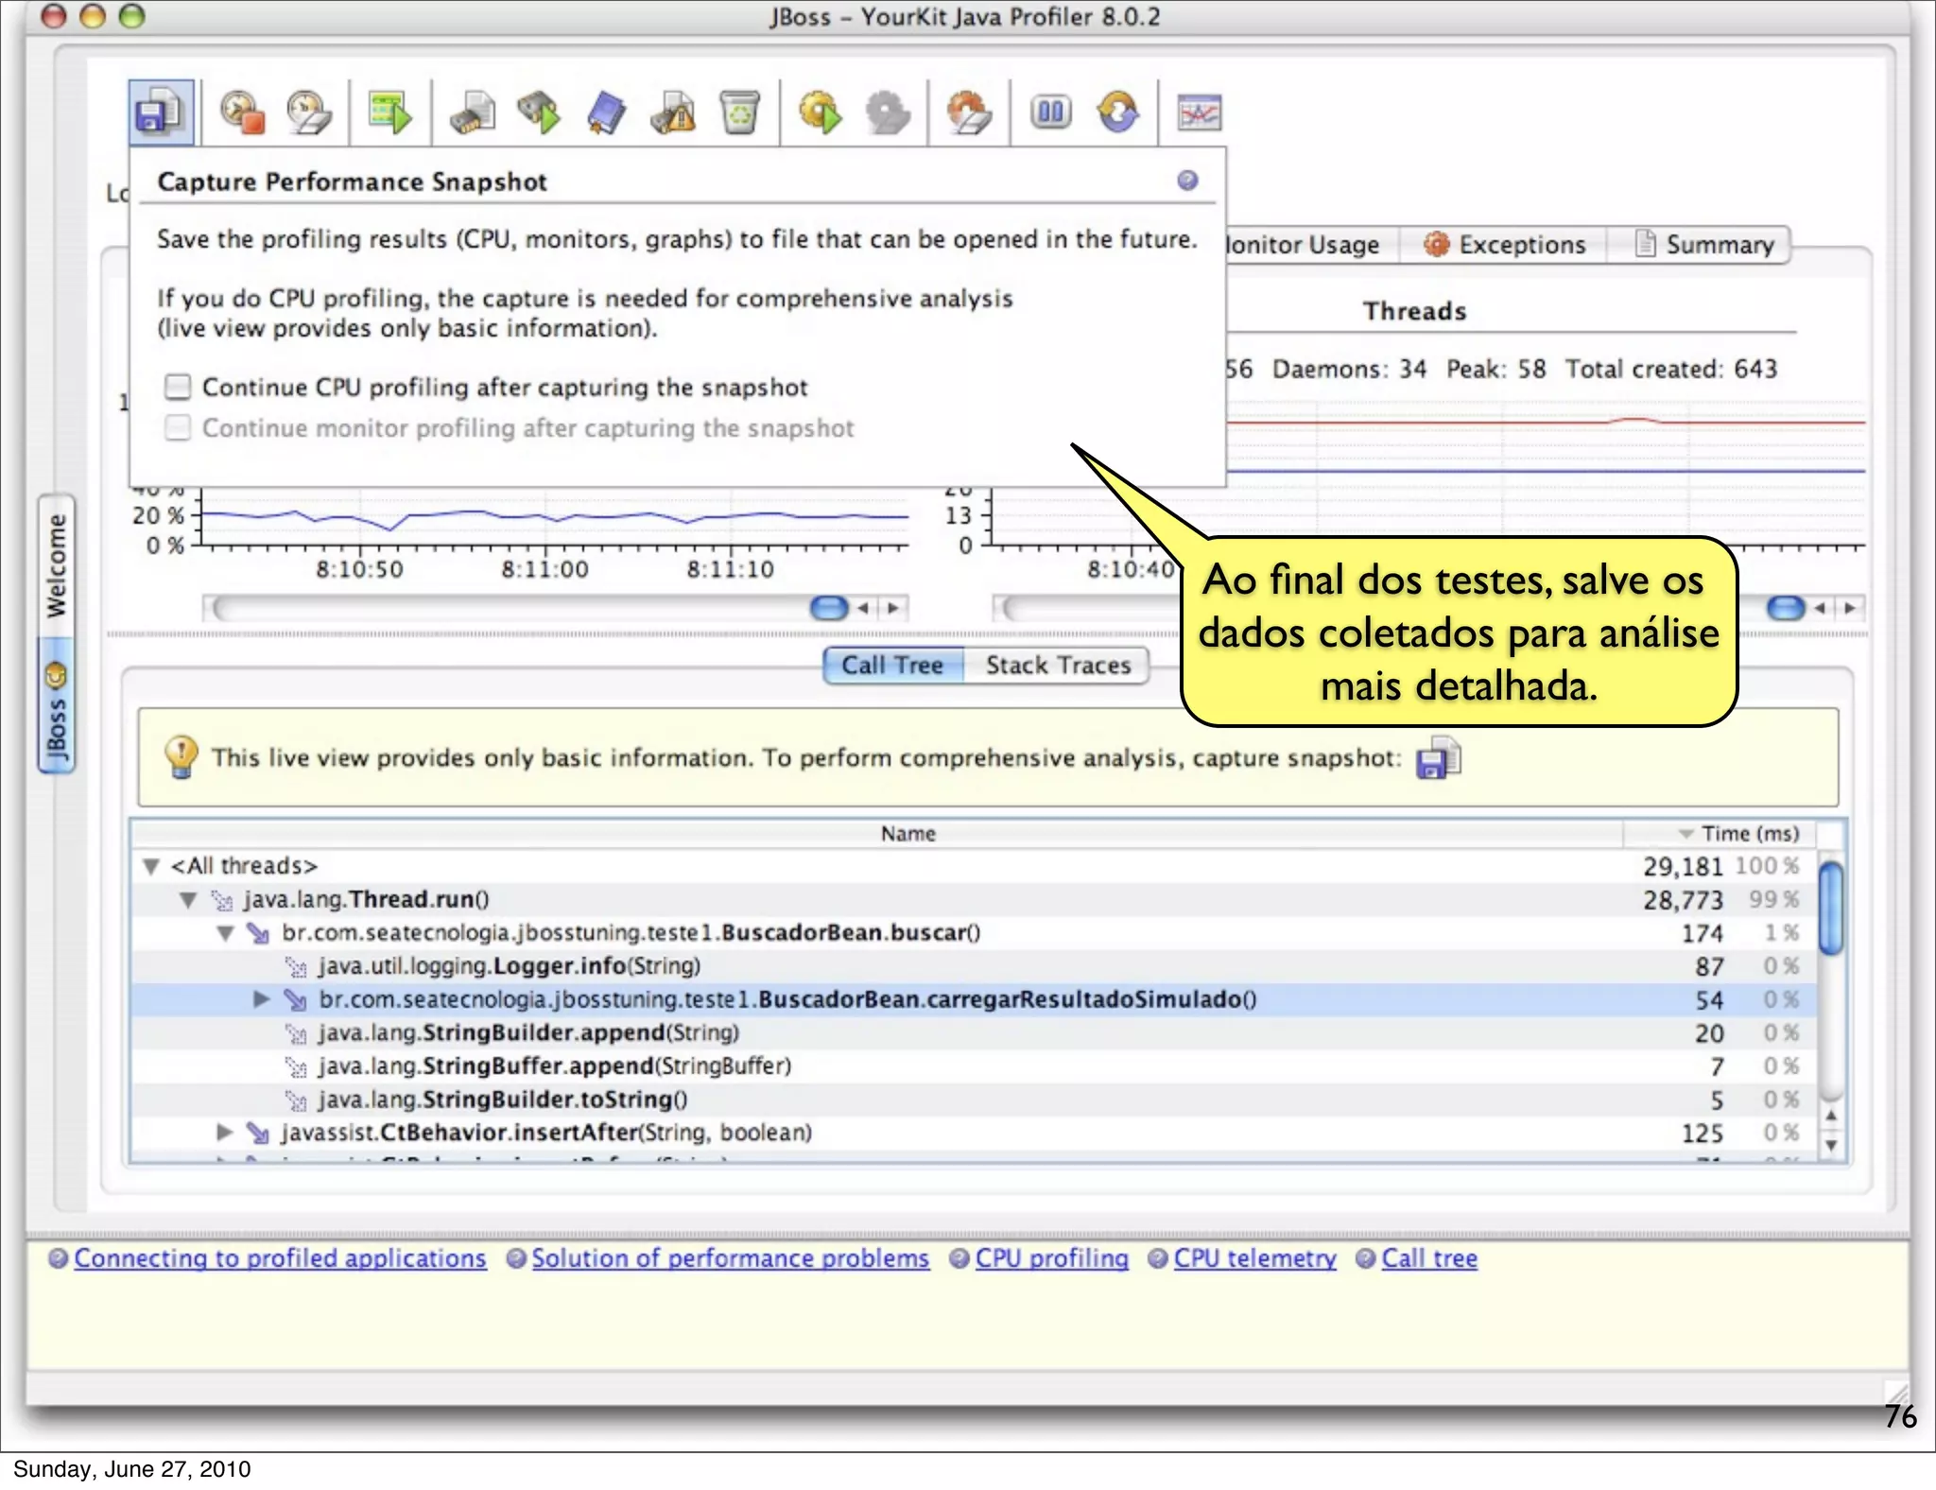Switch to the Stack Traces tab
Image resolution: width=1936 pixels, height=1490 pixels.
click(x=1057, y=666)
